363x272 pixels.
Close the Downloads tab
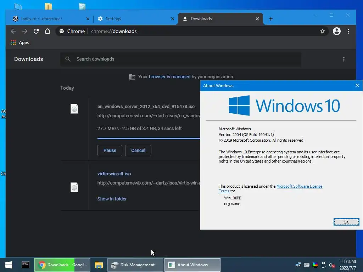pos(257,19)
